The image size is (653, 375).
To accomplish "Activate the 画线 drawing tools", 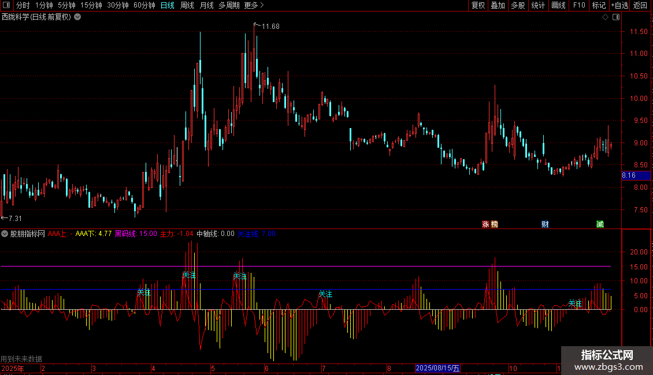I will pyautogui.click(x=558, y=5).
